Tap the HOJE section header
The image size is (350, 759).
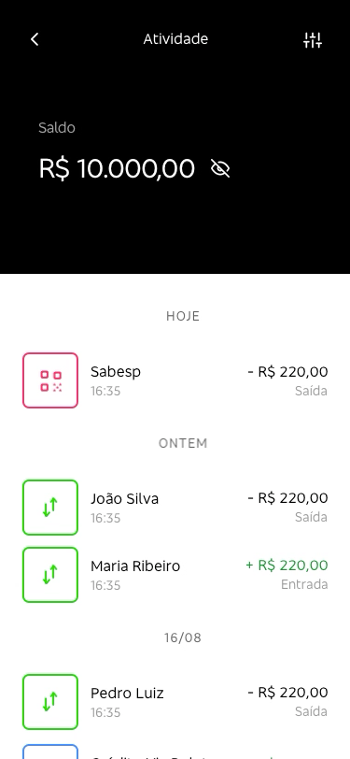[183, 316]
